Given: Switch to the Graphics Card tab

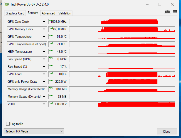Looking at the screenshot, I should coord(15,13).
